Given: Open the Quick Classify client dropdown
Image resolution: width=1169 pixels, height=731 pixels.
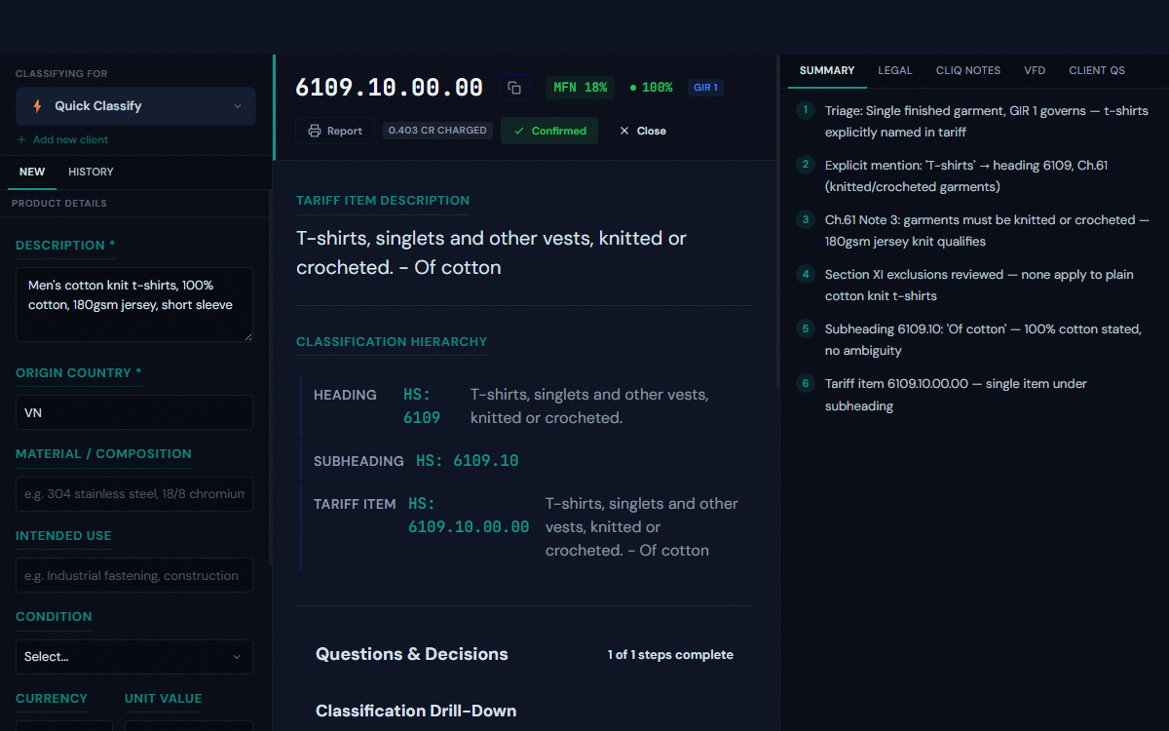Looking at the screenshot, I should [x=135, y=106].
